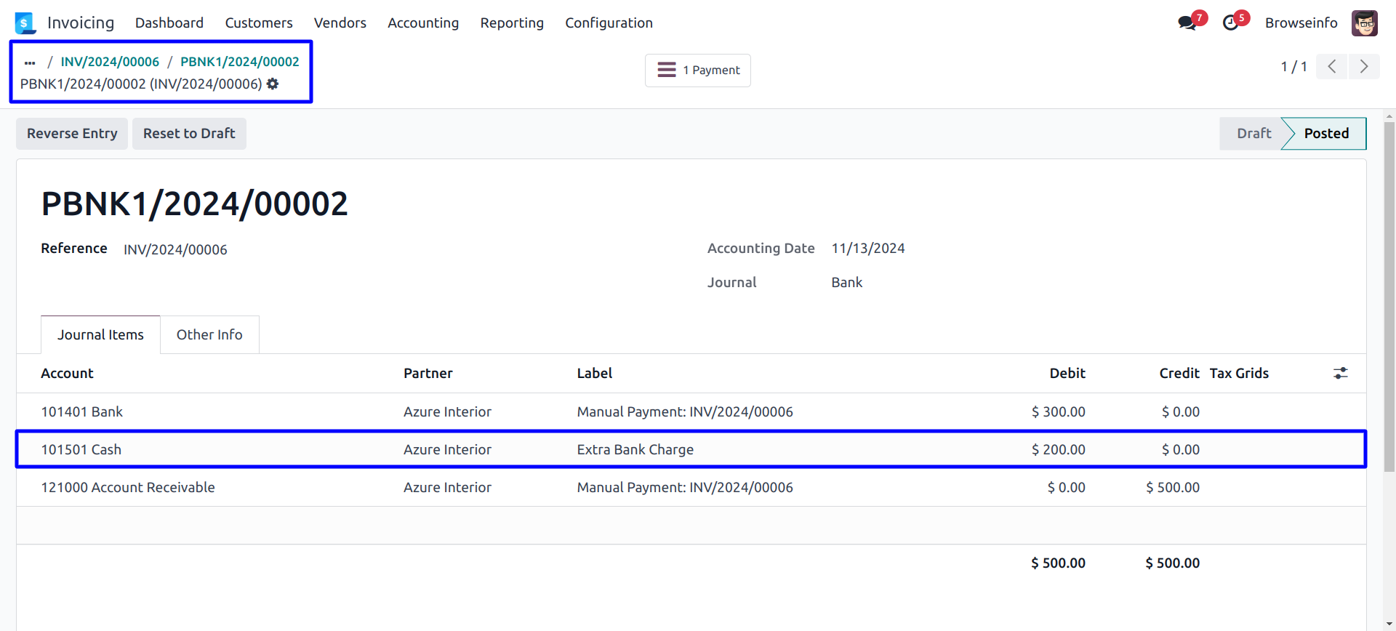Open column settings adjust icon
1396x631 pixels.
(1340, 373)
